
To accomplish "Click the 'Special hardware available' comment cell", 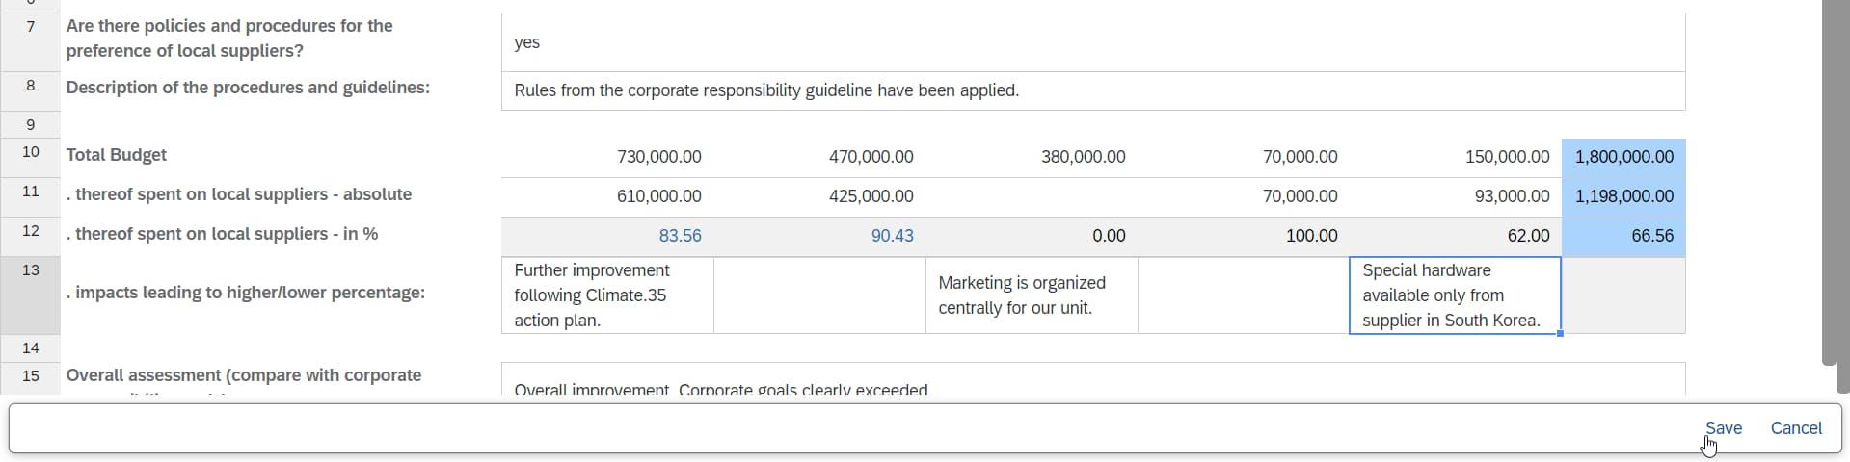I will point(1454,295).
